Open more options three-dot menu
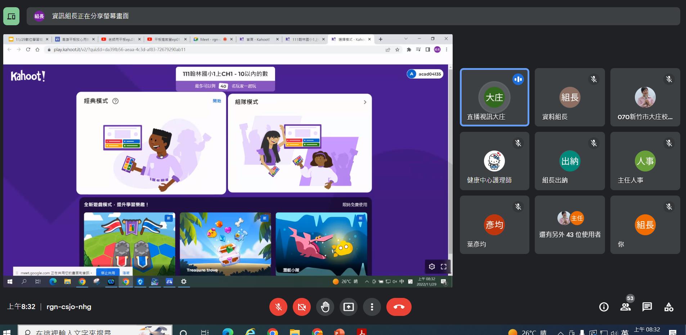 pyautogui.click(x=372, y=307)
